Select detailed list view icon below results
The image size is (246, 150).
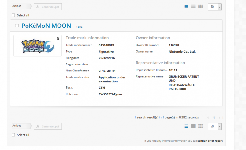pyautogui.click(x=186, y=126)
